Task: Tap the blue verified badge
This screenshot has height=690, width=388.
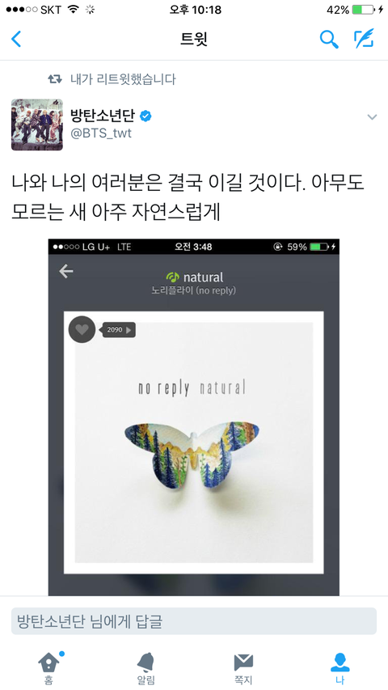Action: [145, 116]
